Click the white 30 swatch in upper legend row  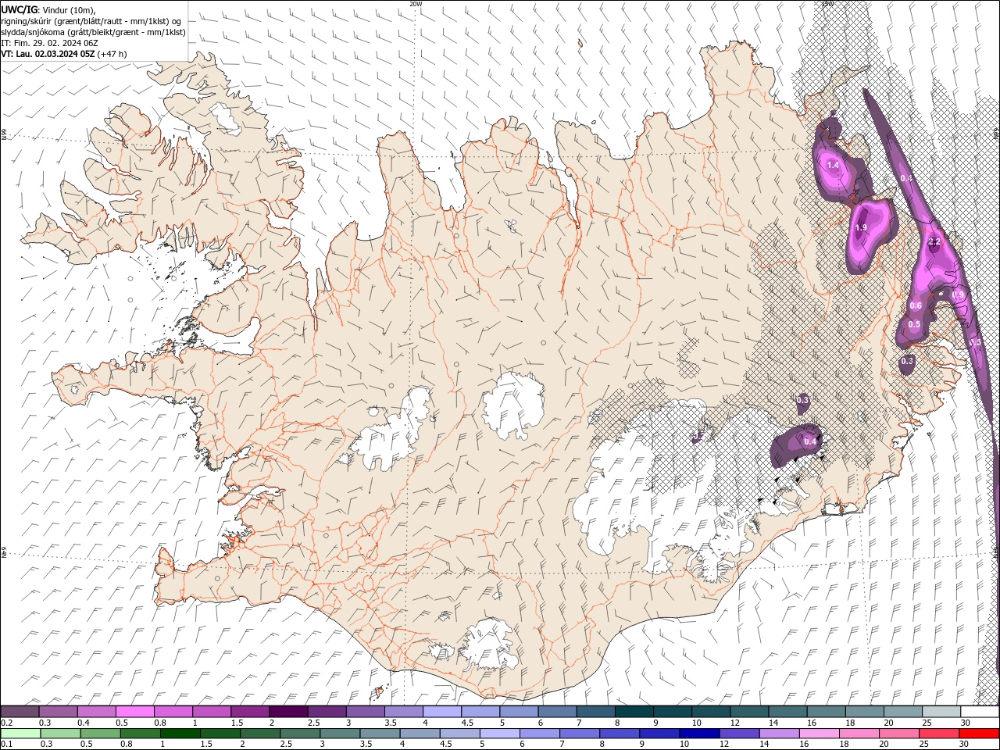pos(980,712)
